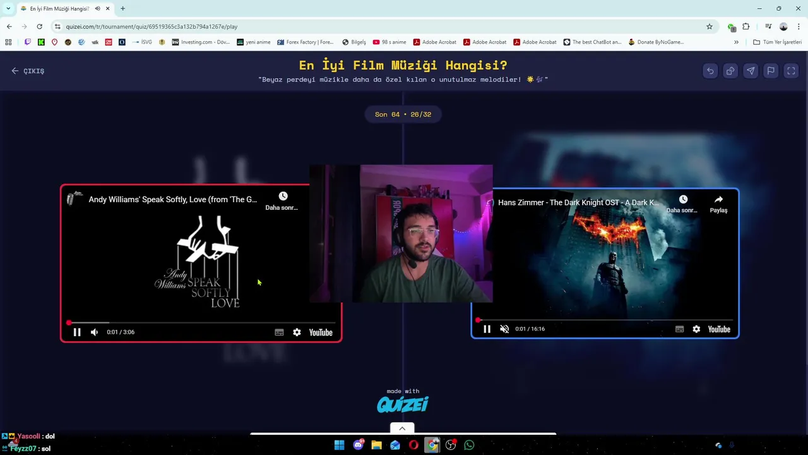Open a new browser tab

coord(122,8)
